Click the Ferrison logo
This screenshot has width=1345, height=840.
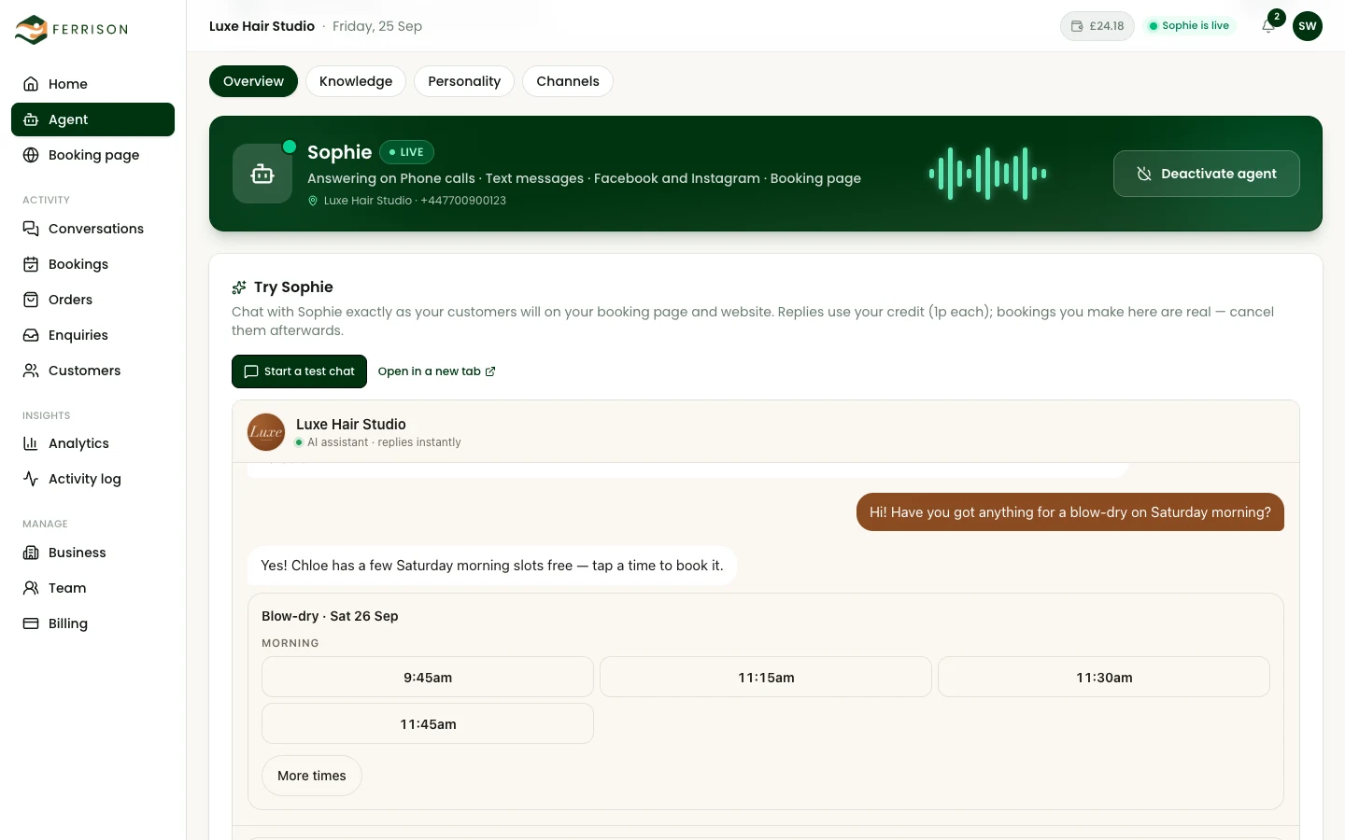pyautogui.click(x=71, y=29)
